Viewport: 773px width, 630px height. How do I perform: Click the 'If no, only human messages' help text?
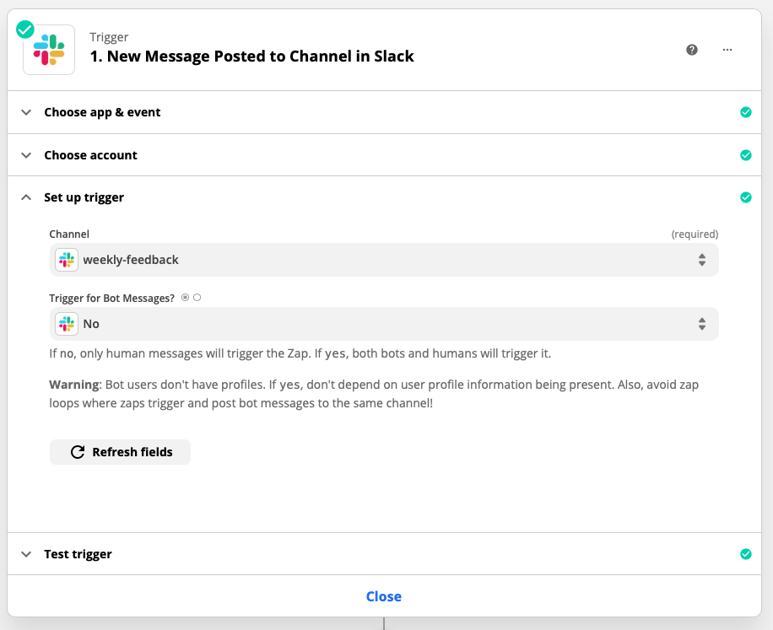[300, 353]
